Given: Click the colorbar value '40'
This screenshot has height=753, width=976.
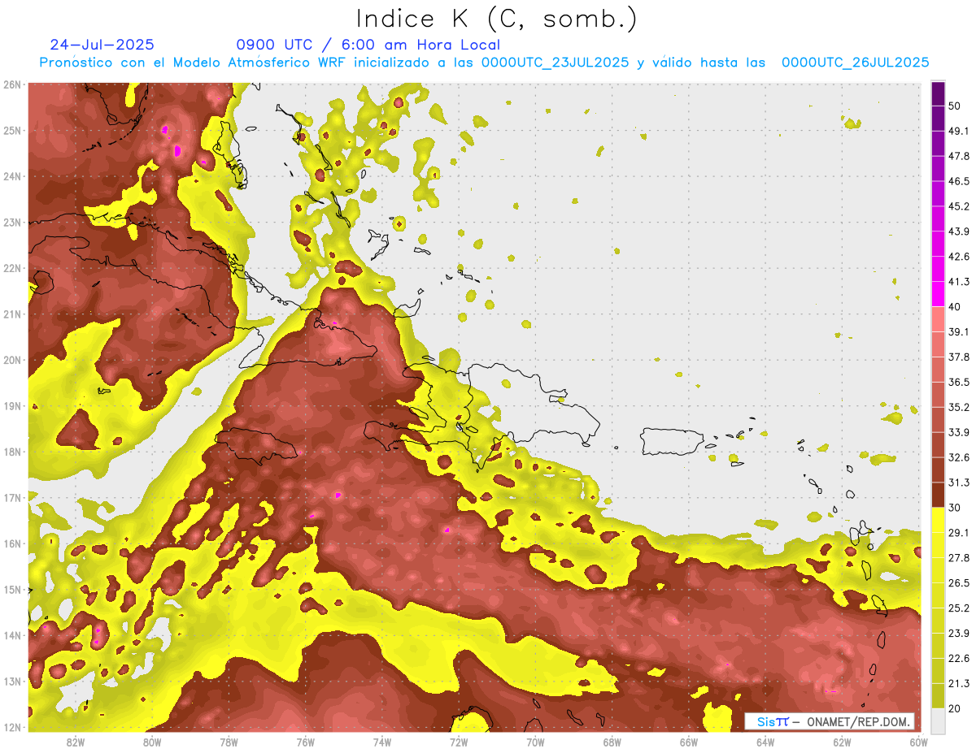Looking at the screenshot, I should 956,307.
